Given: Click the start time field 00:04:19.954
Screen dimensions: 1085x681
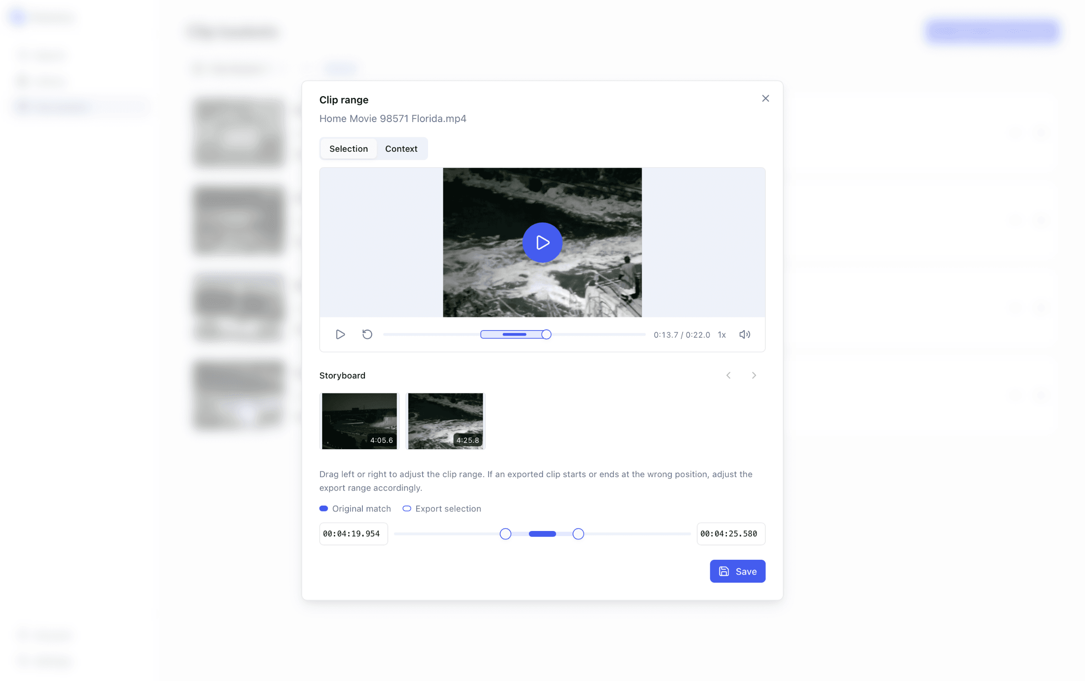Looking at the screenshot, I should coord(353,534).
